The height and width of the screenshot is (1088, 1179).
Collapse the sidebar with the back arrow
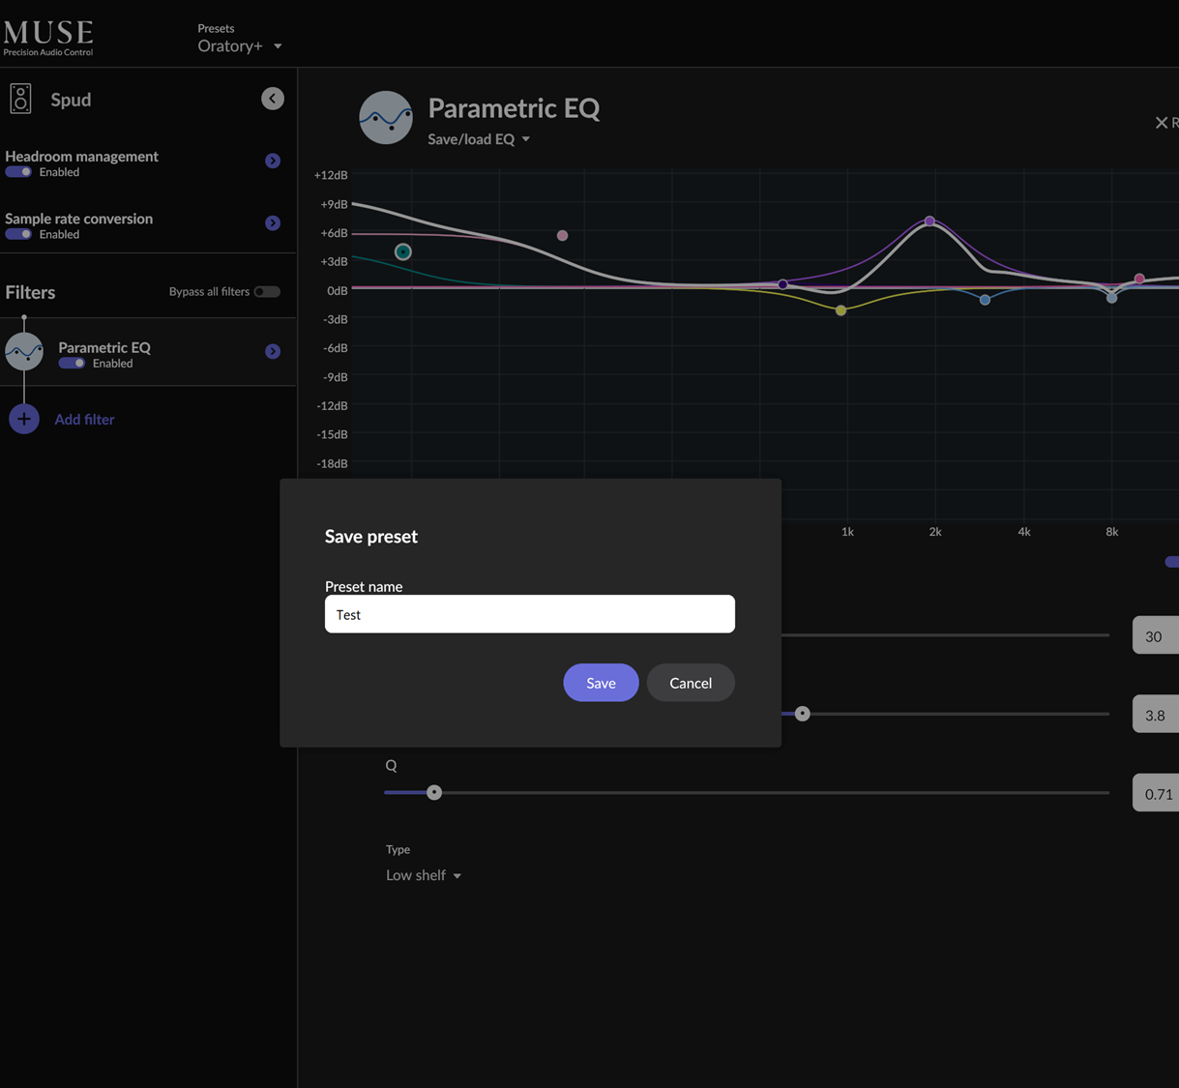(273, 99)
